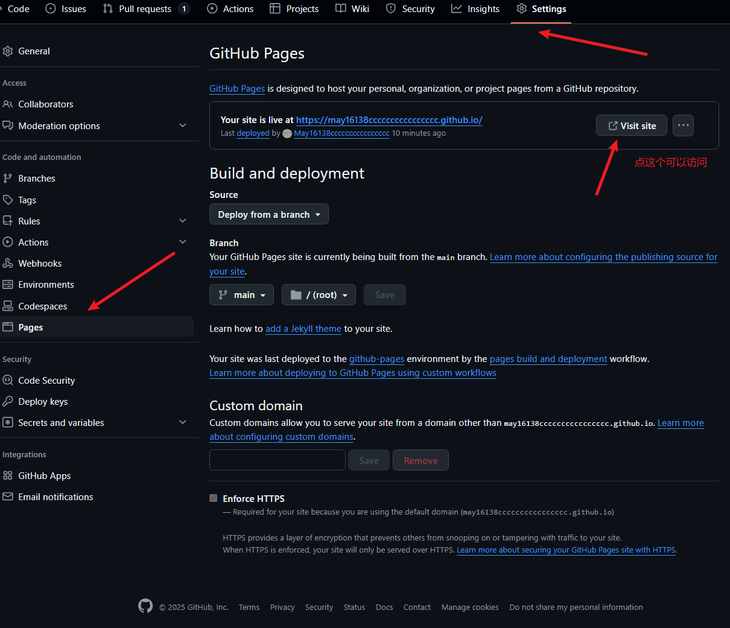
Task: Go to the Wiki tab
Action: tap(352, 8)
